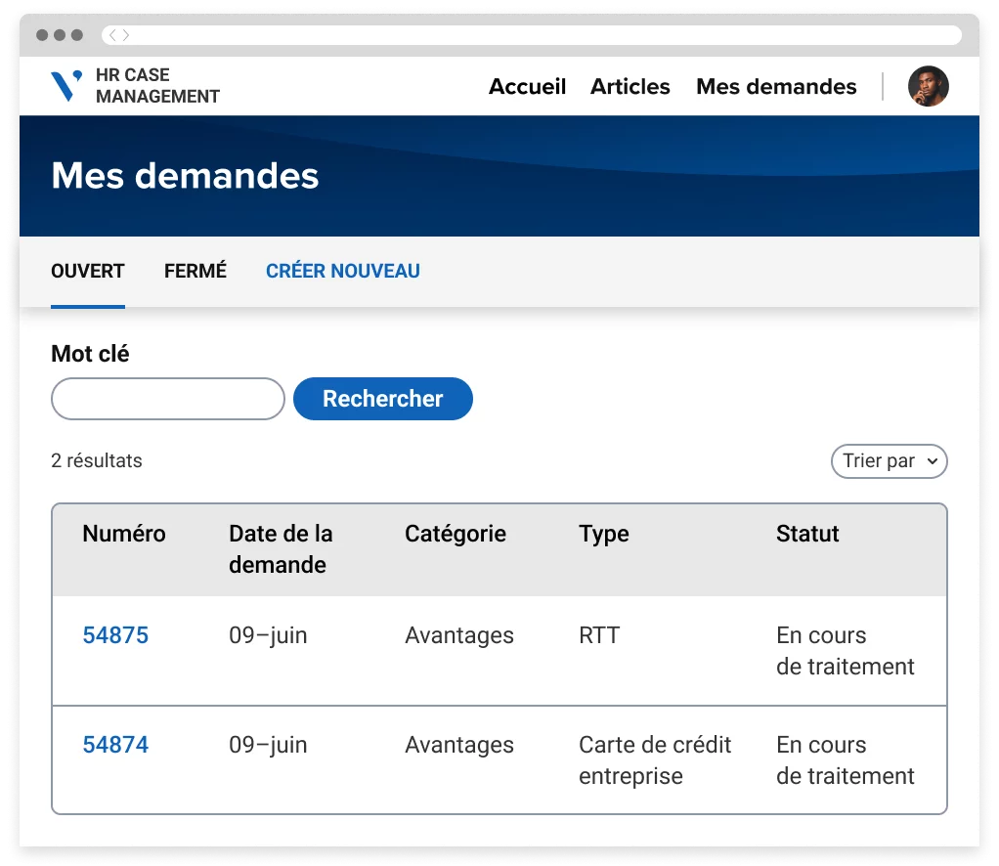
Task: Select Mes demandes in the top navigation
Action: [x=775, y=86]
